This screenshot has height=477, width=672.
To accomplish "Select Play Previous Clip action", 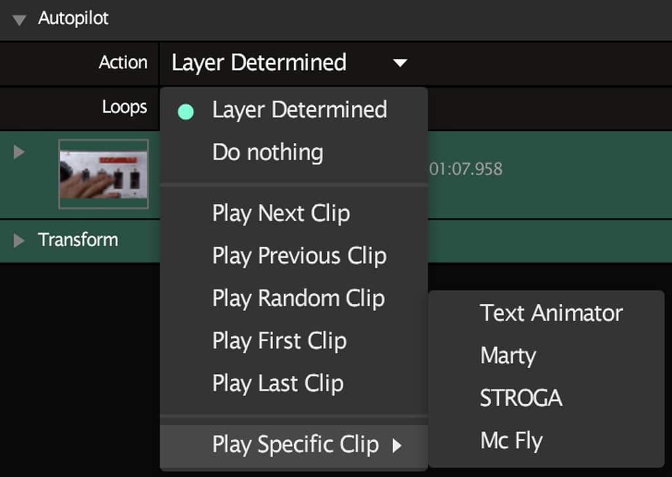I will click(x=299, y=256).
